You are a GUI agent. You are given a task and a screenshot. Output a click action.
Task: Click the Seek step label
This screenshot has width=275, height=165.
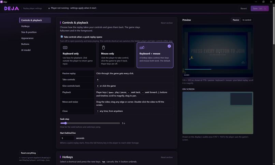click(x=64, y=119)
